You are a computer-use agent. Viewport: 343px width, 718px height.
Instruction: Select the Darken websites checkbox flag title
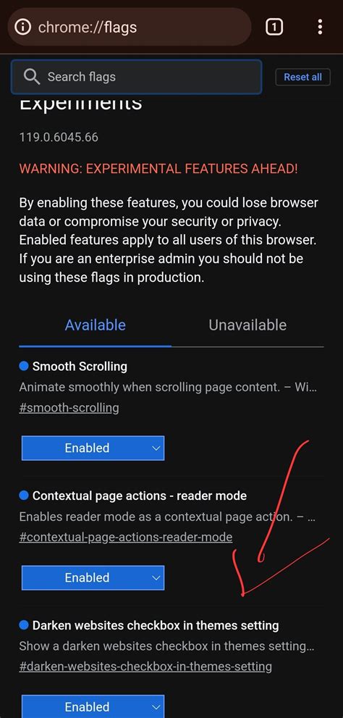click(156, 625)
